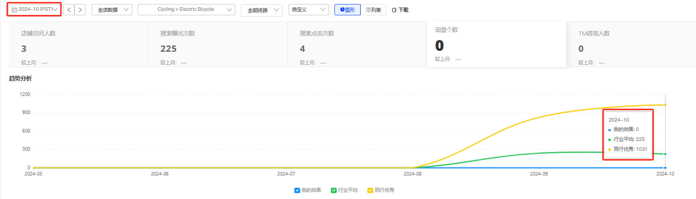Uncheck the 我的效果 legend checkbox
Image resolution: width=696 pixels, height=199 pixels.
297,190
